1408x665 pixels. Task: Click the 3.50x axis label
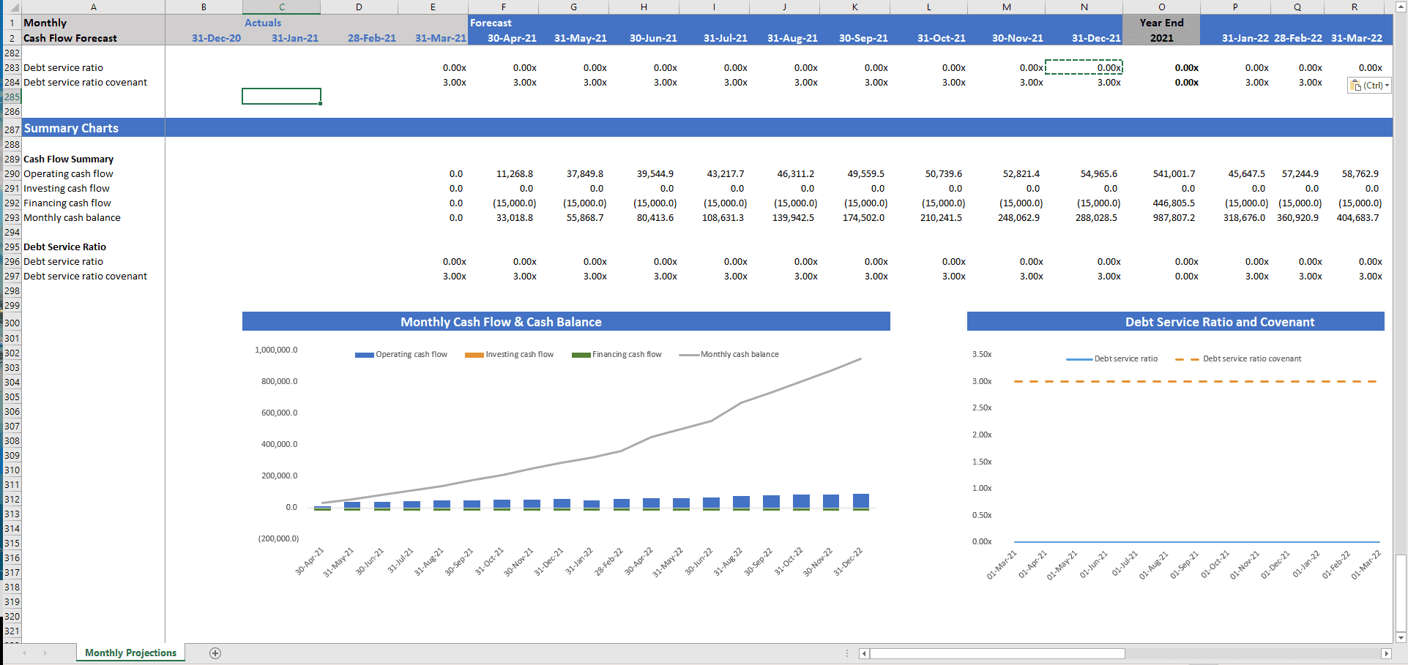pyautogui.click(x=982, y=354)
